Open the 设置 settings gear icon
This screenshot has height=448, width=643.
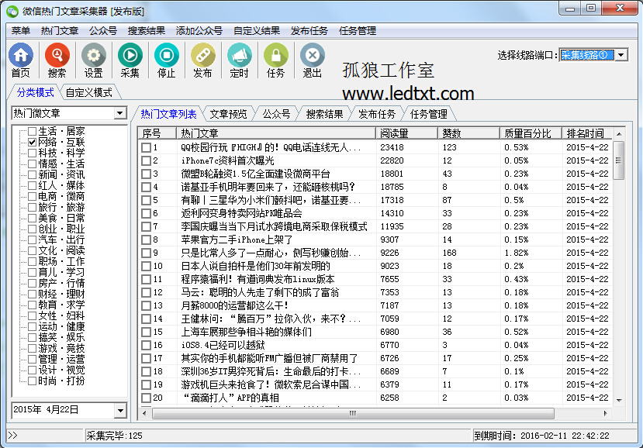point(94,60)
